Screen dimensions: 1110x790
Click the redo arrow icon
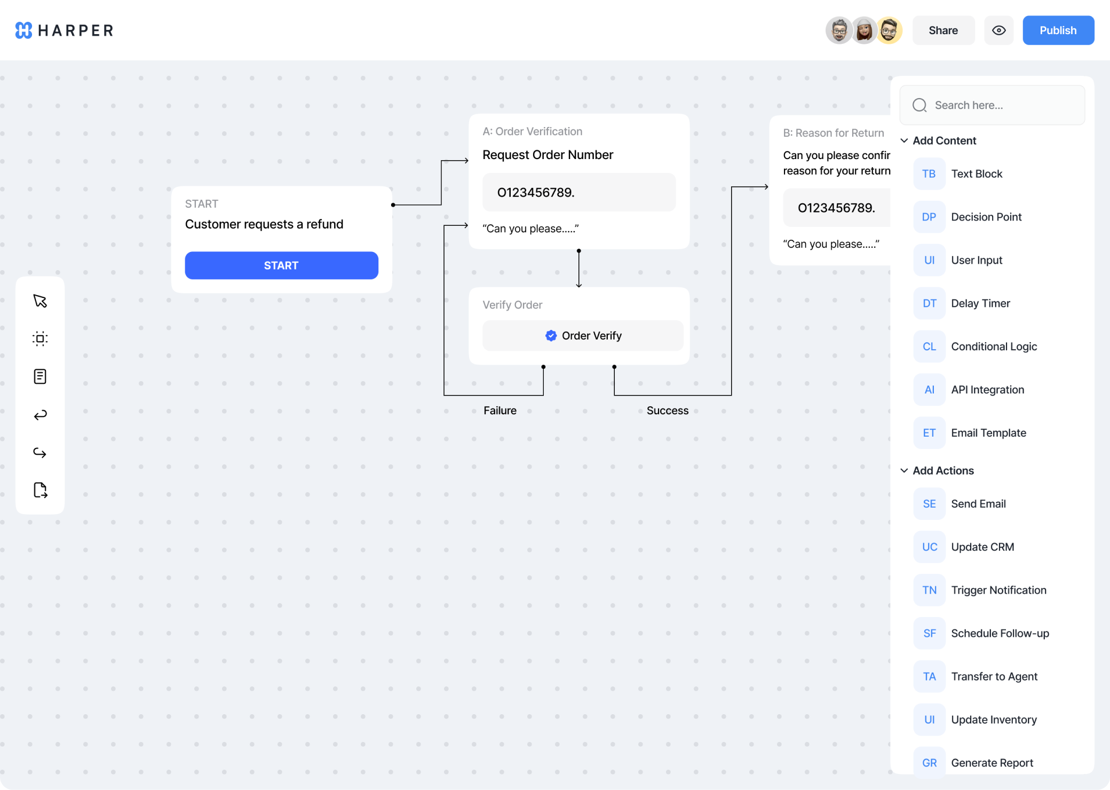(40, 453)
